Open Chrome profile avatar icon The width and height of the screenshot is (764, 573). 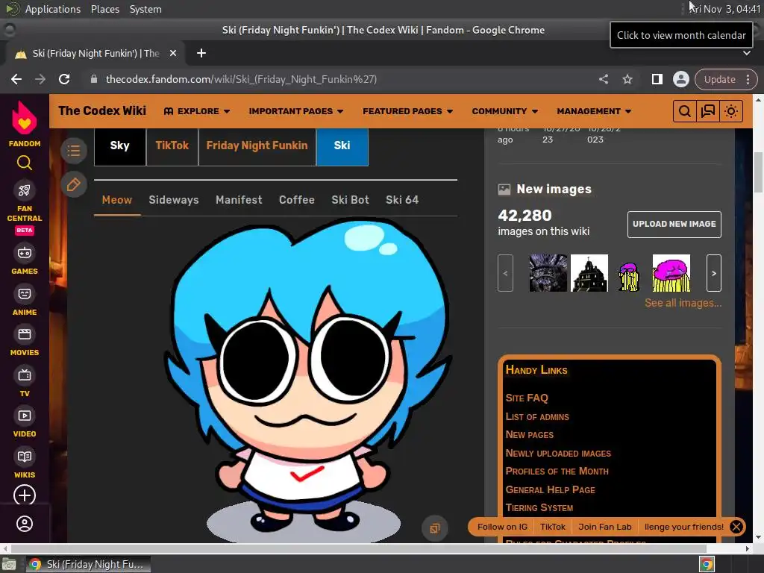point(680,79)
